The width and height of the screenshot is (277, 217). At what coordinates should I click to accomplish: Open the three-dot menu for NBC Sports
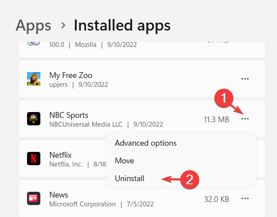[245, 119]
